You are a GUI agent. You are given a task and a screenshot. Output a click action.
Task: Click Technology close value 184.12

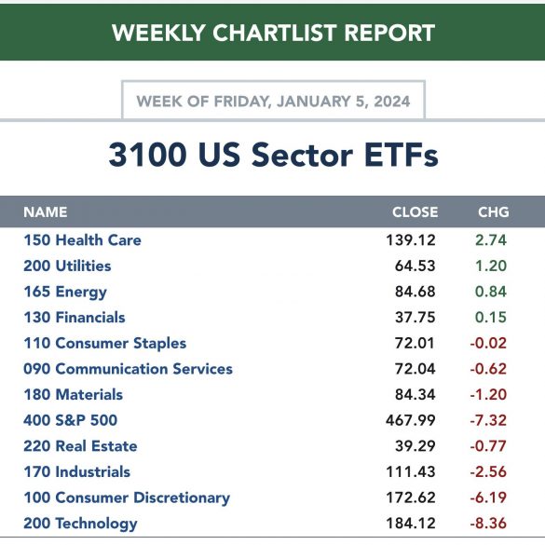[411, 523]
